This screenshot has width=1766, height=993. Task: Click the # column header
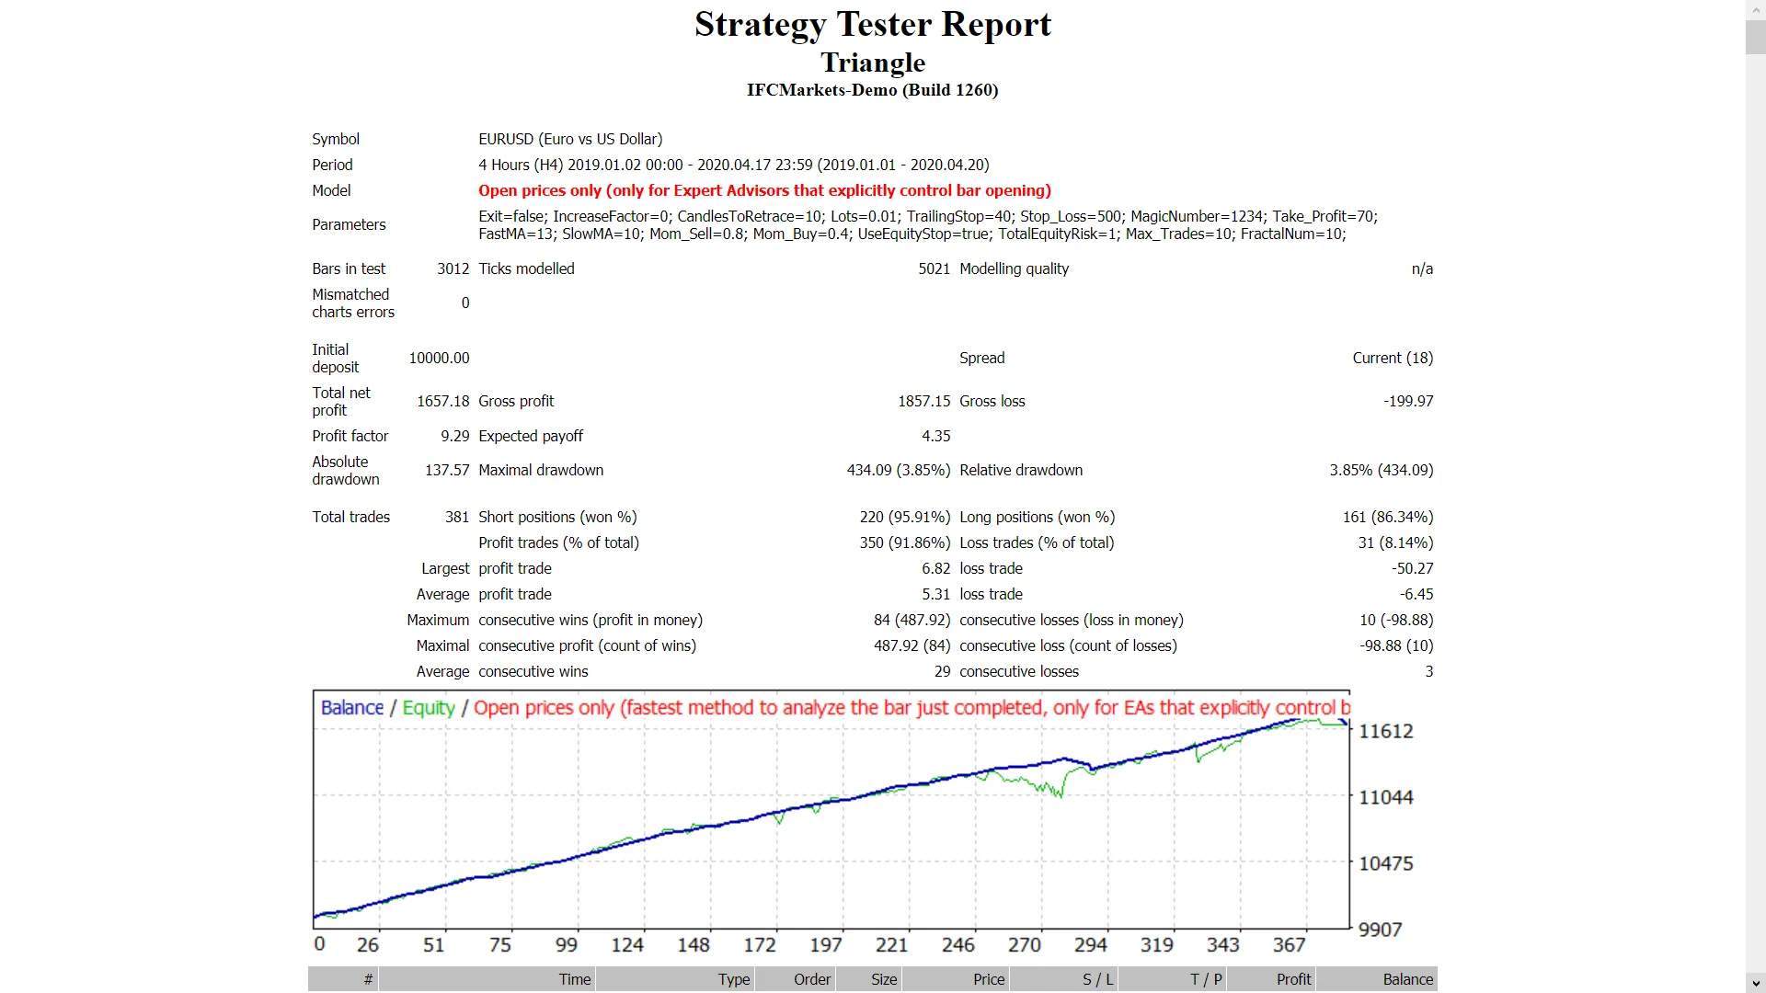point(368,979)
